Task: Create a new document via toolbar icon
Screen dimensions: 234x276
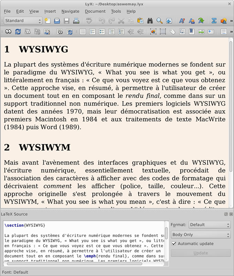Action: [47, 21]
